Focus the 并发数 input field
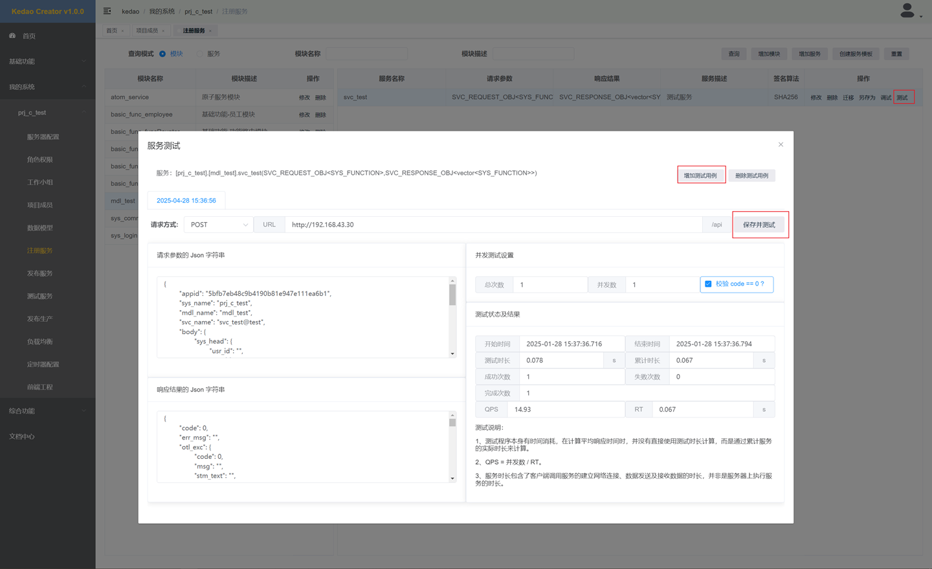Screen dimensions: 932x569 pos(662,285)
